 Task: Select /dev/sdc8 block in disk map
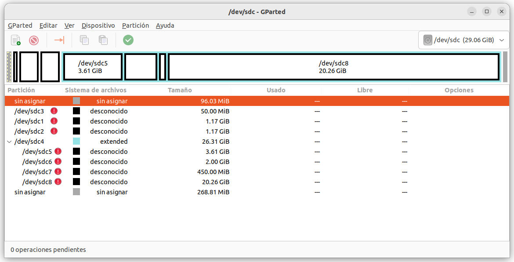pos(334,67)
